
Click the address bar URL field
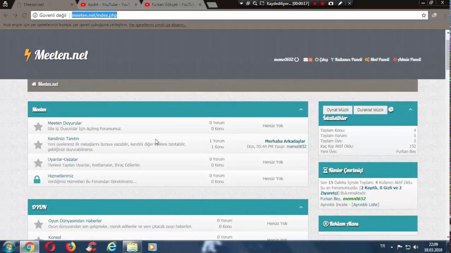(229, 15)
